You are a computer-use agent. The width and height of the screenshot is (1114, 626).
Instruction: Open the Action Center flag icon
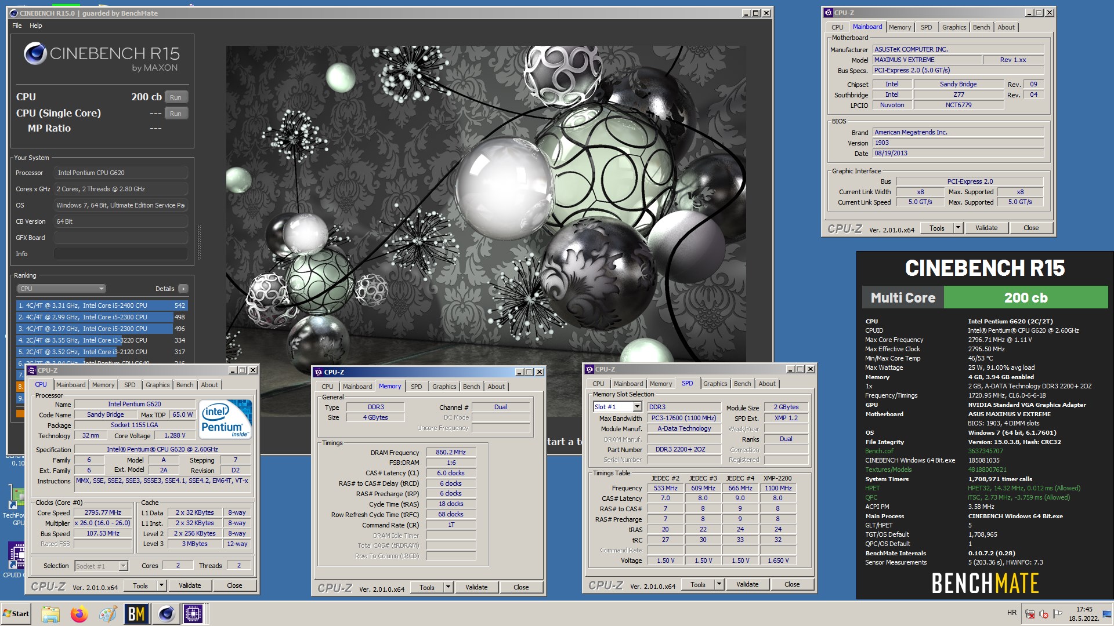[1058, 614]
